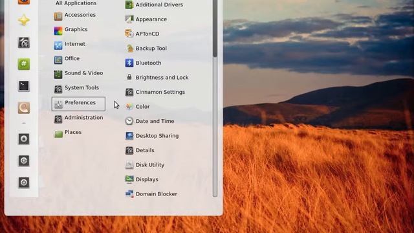Click the Desktop Sharing icon
The image size is (414, 233).
129,135
